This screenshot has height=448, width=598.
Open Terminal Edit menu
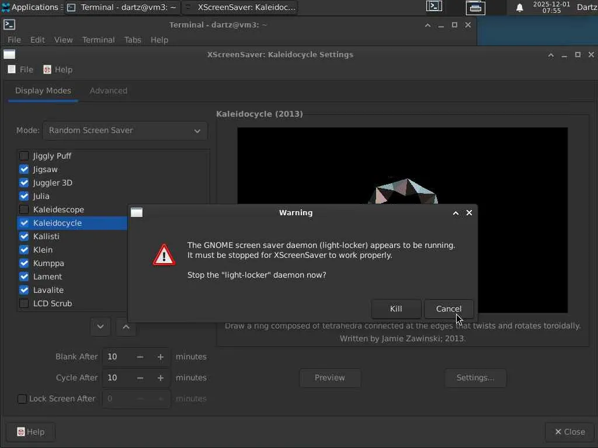pyautogui.click(x=37, y=40)
